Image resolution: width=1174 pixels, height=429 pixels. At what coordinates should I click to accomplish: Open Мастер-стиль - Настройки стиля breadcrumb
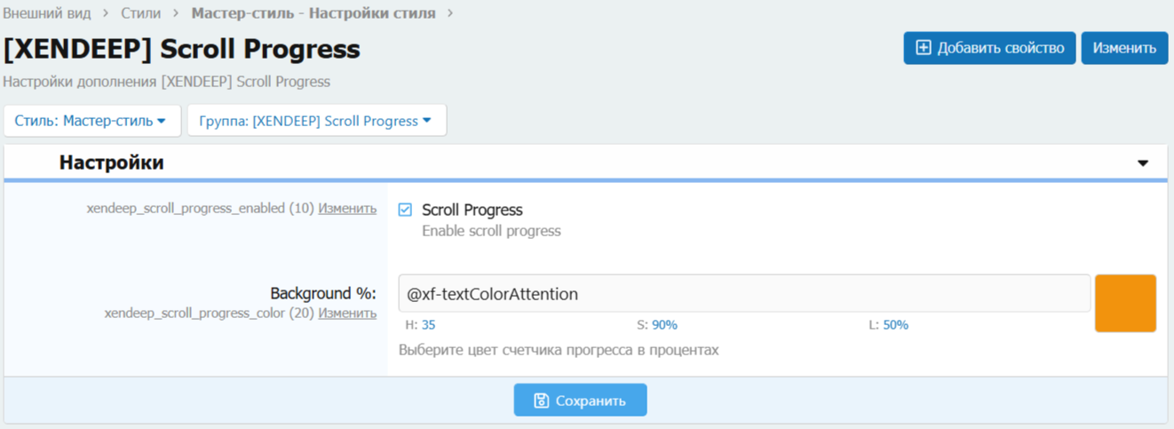click(313, 13)
